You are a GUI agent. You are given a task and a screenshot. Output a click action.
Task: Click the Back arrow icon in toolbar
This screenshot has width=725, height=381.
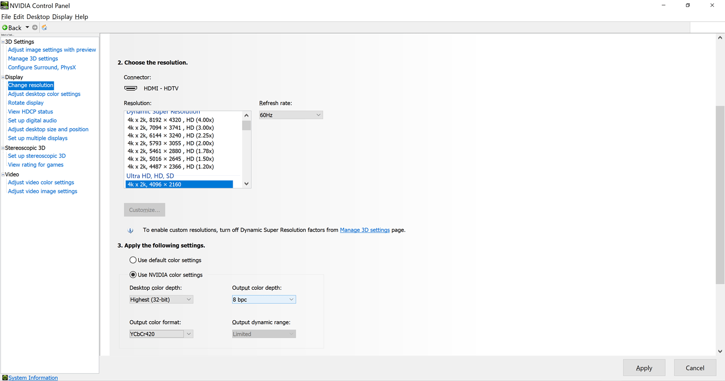(x=5, y=28)
